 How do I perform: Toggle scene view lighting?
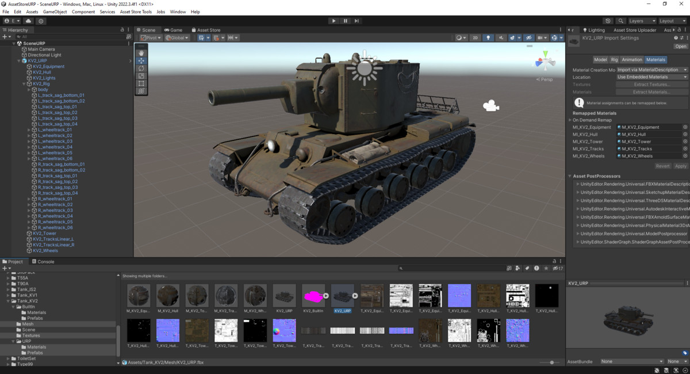coord(488,37)
